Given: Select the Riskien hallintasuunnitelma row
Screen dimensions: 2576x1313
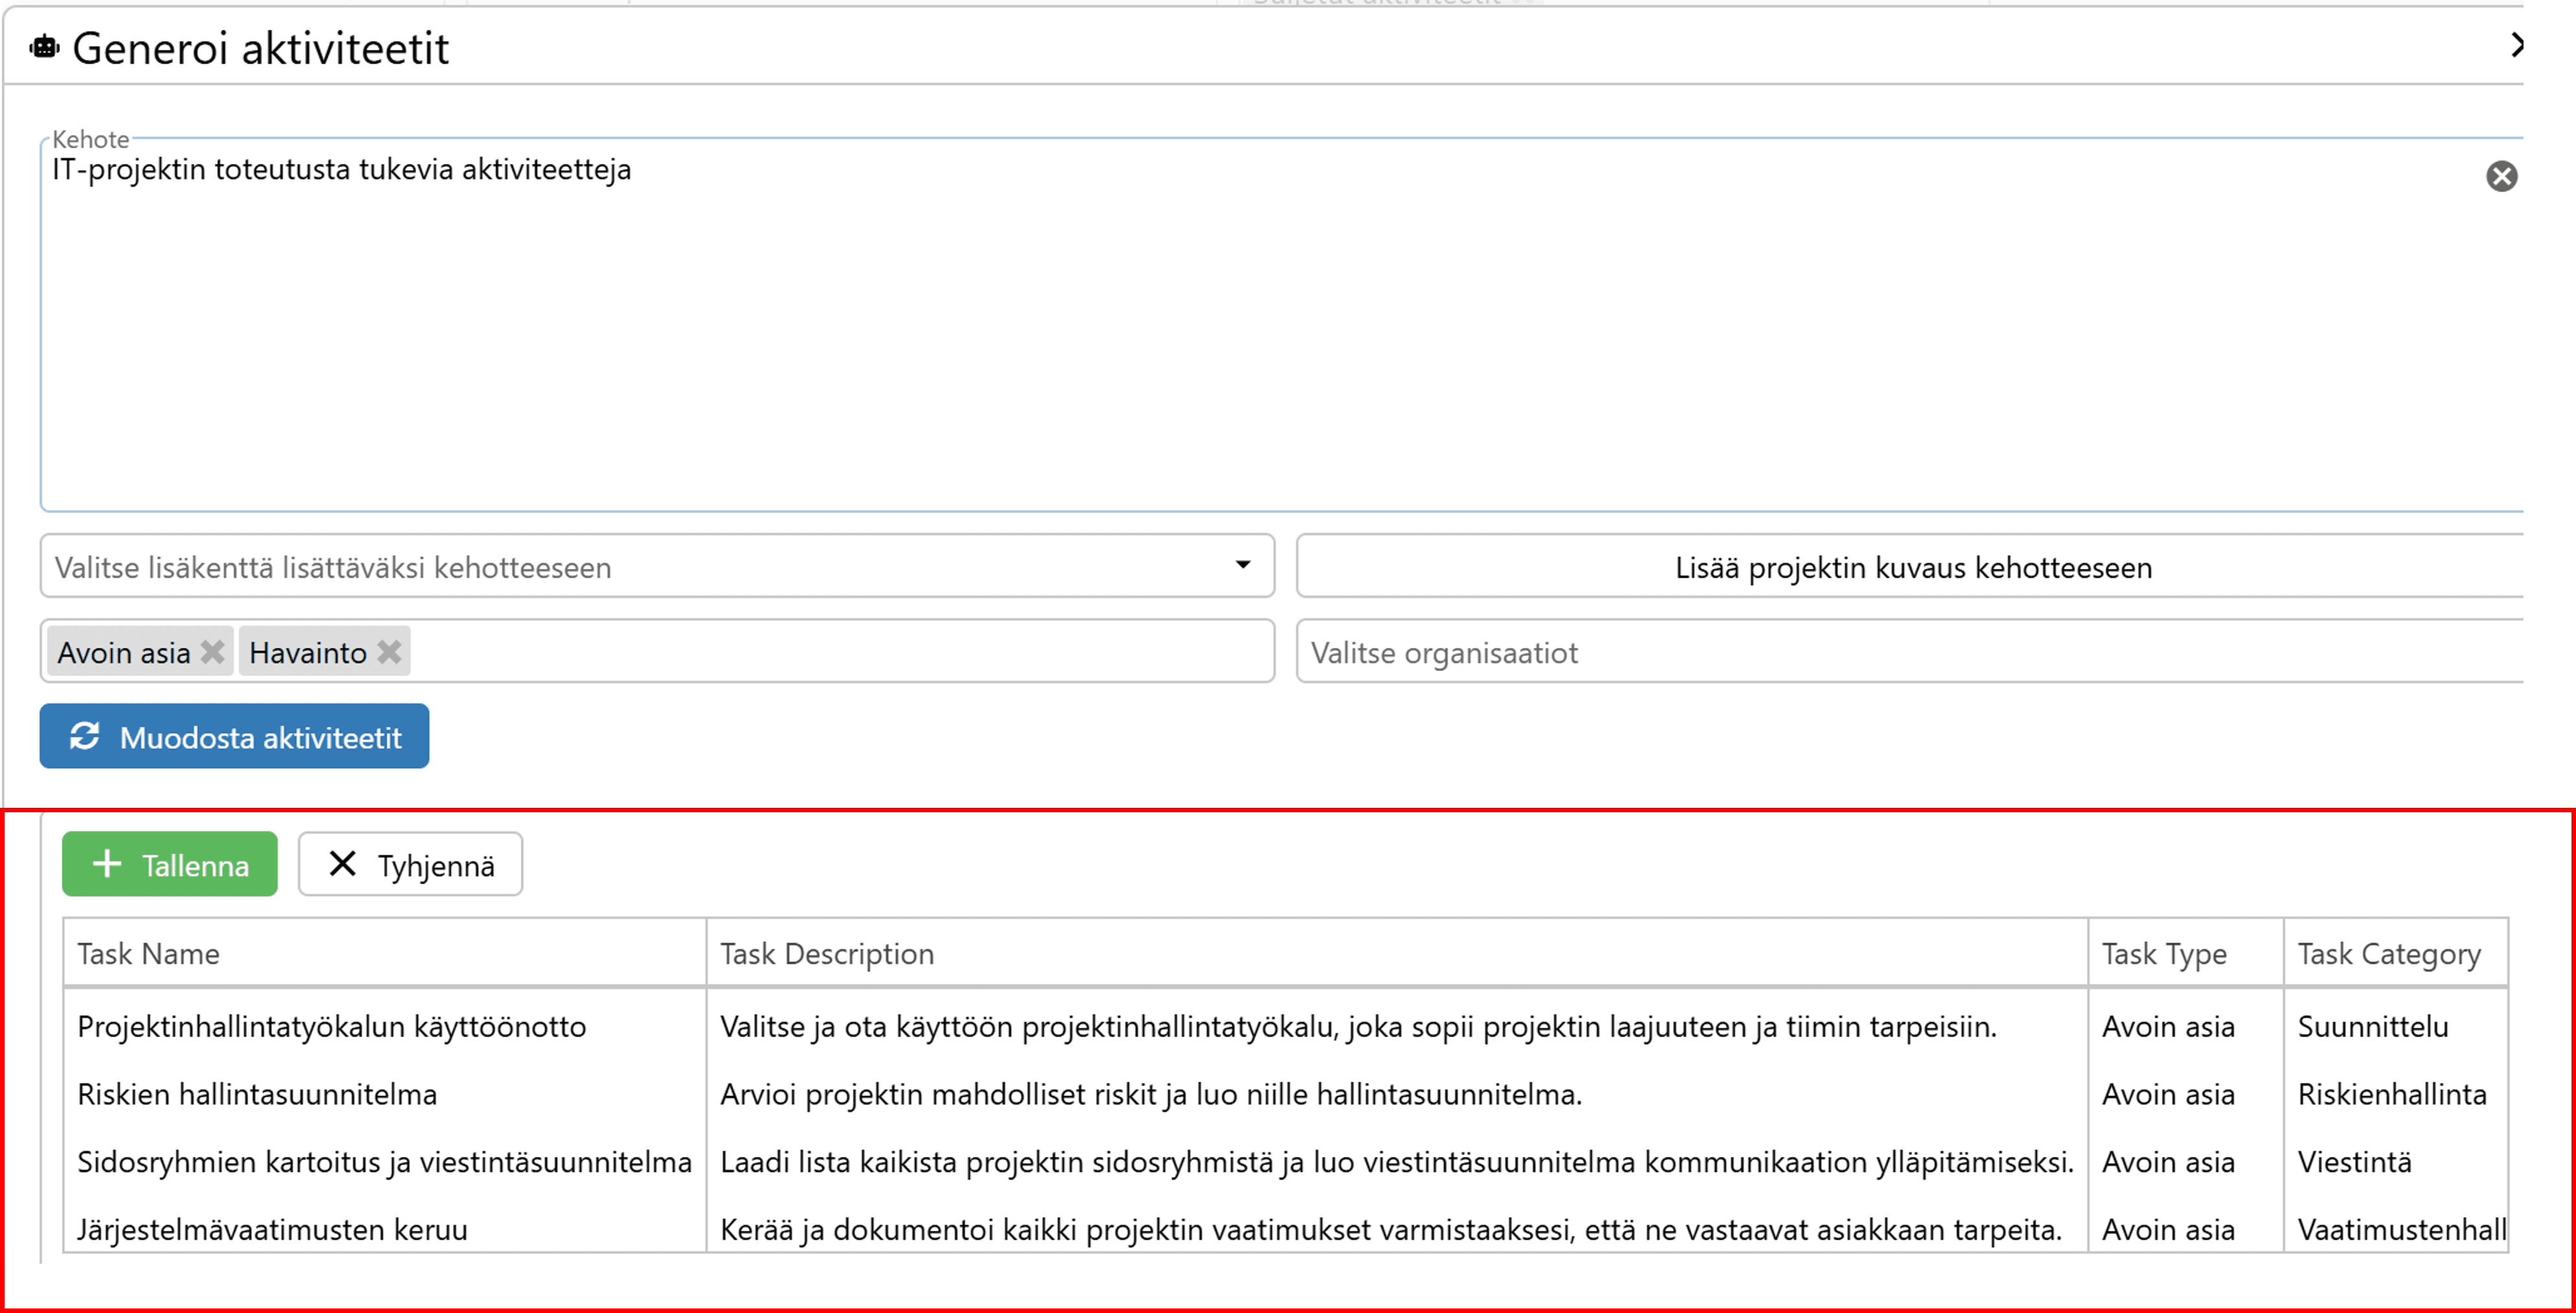Looking at the screenshot, I should [x=257, y=1094].
